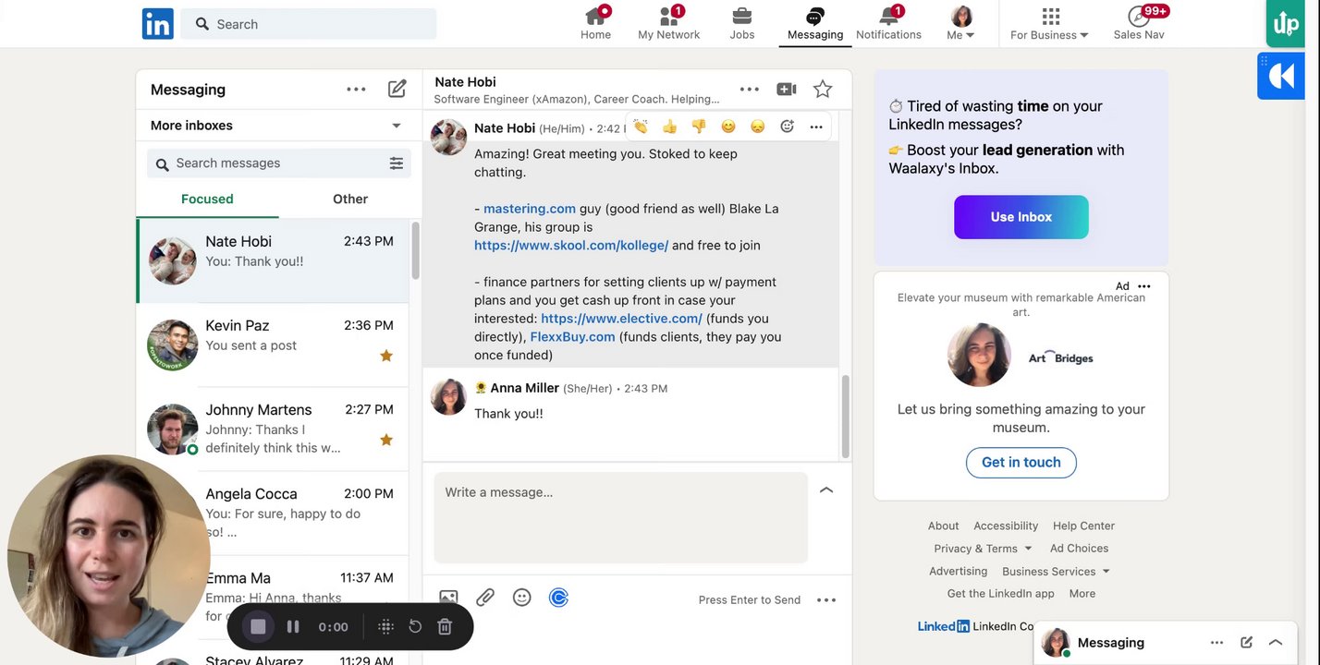This screenshot has width=1320, height=665.
Task: Compose message from bottom Messaging overlay
Action: point(1246,643)
